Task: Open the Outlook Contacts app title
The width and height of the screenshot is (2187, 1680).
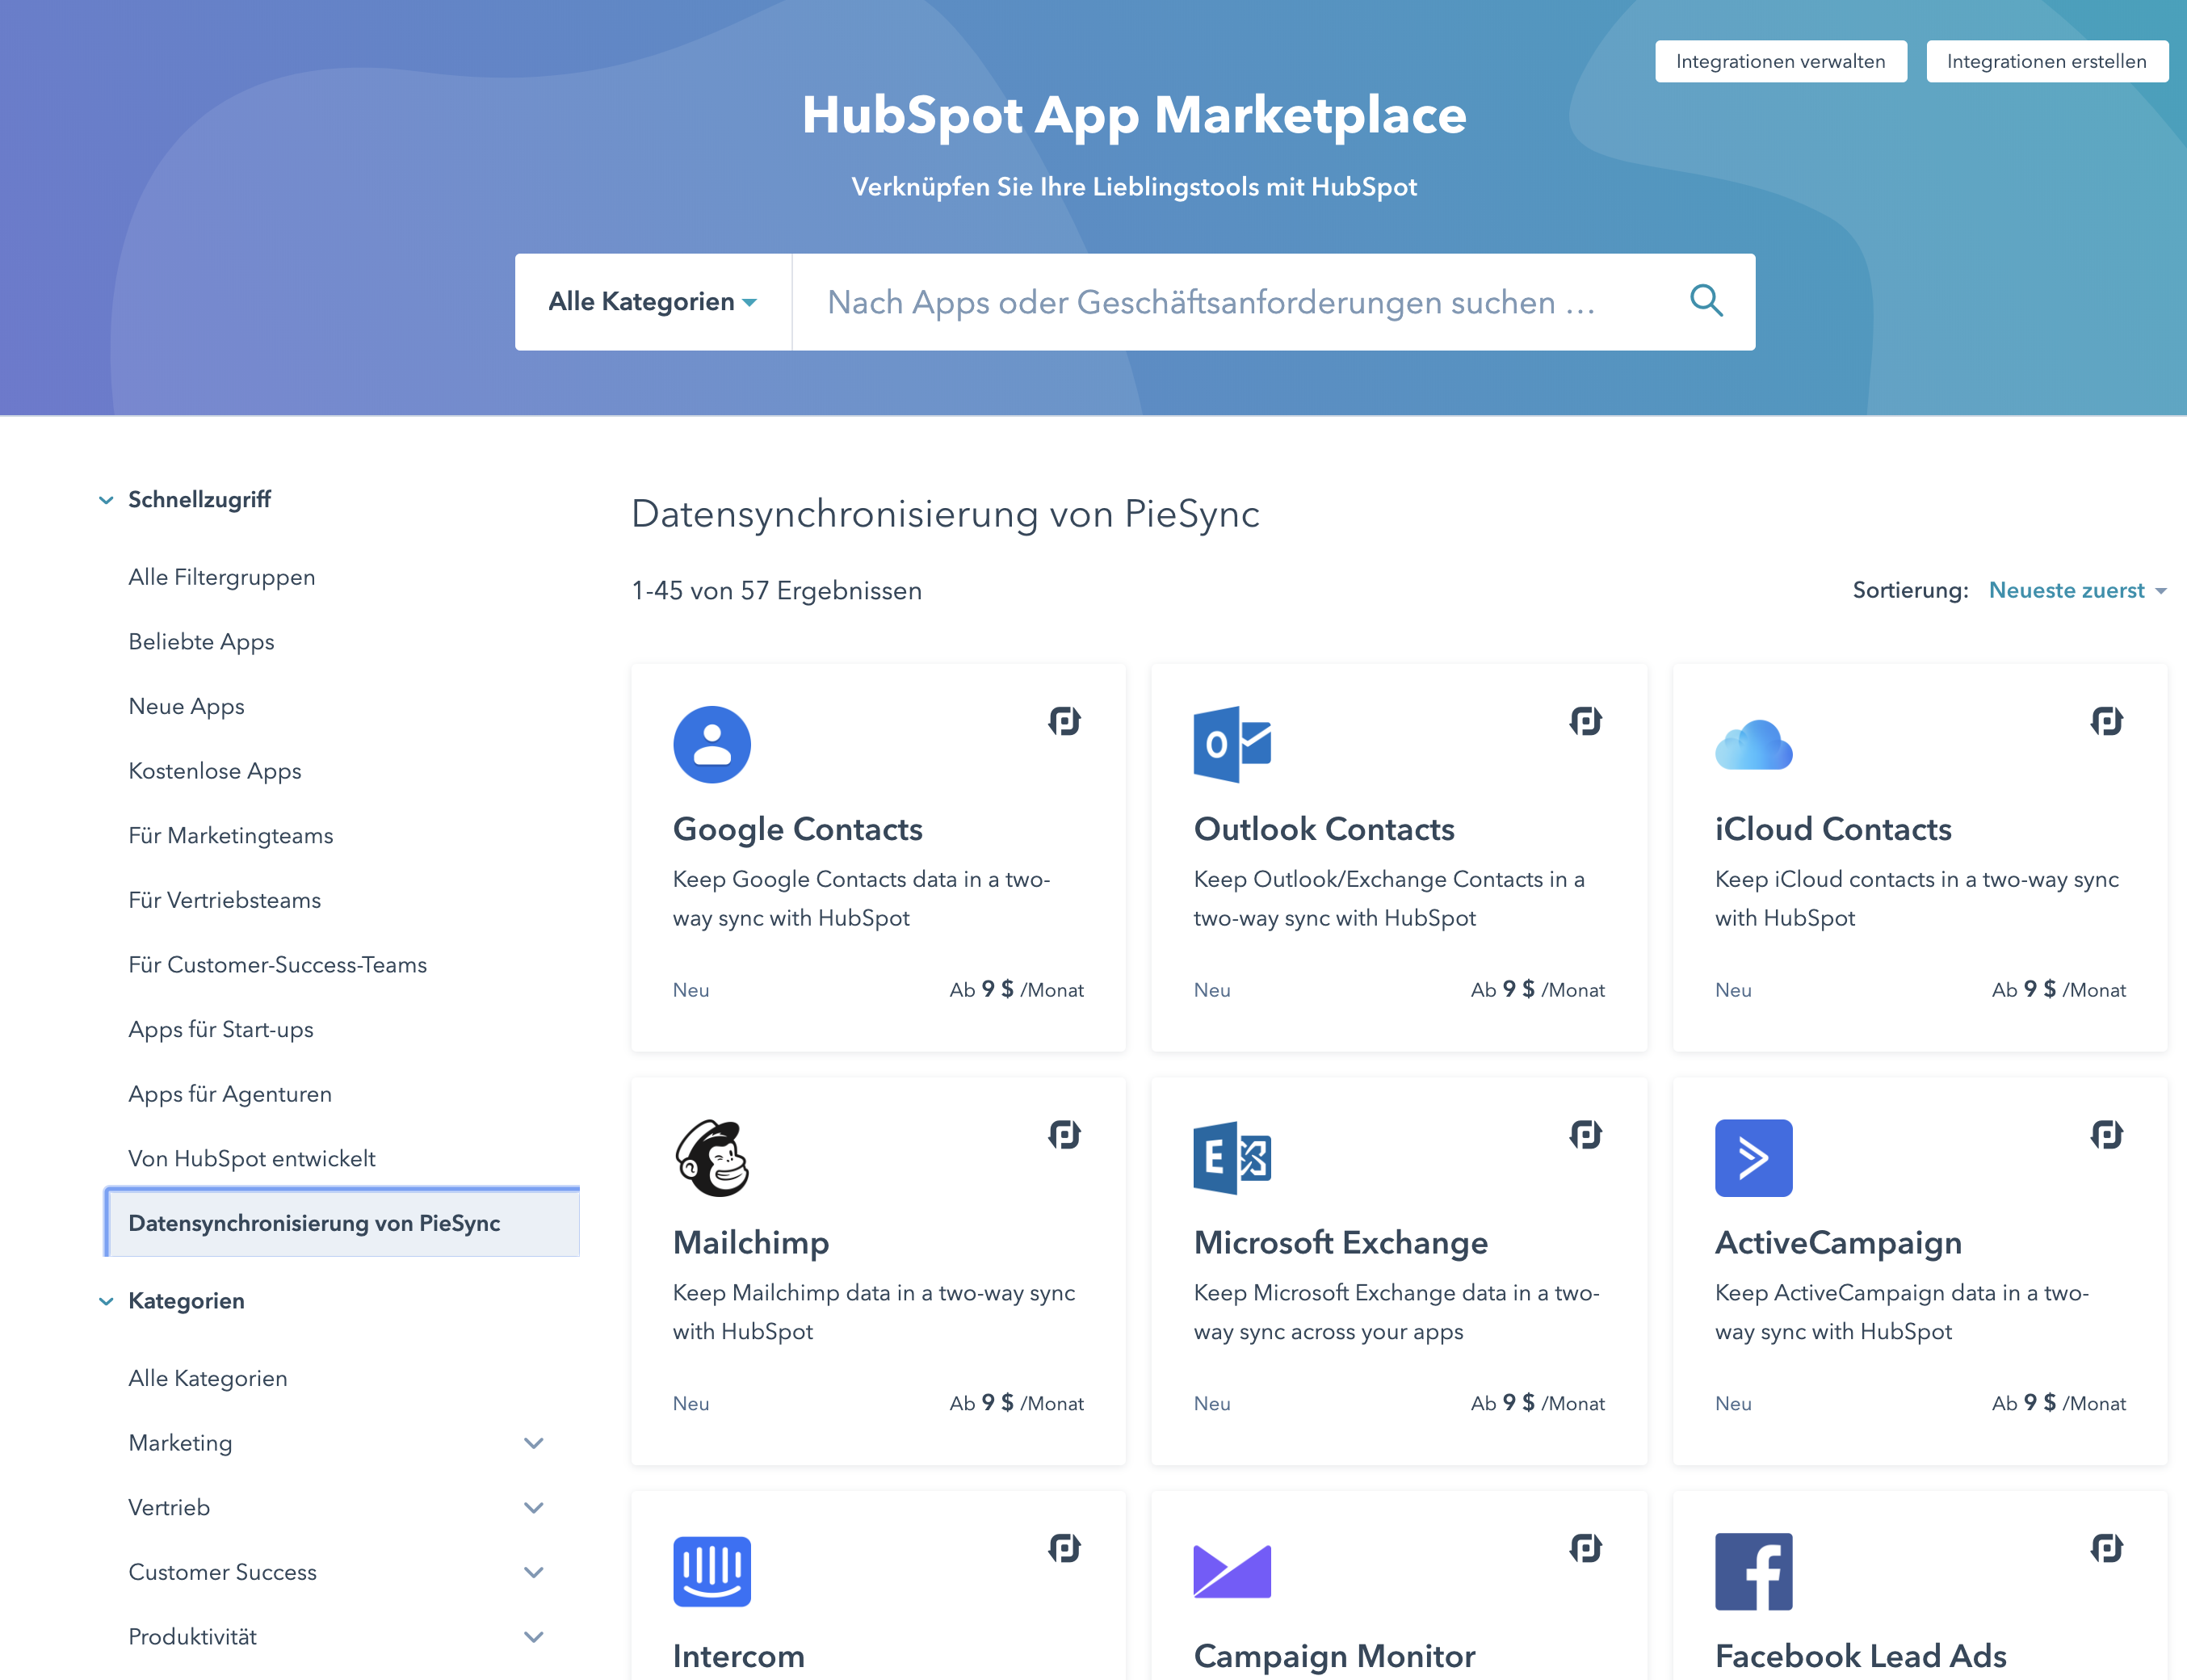Action: [x=1324, y=829]
